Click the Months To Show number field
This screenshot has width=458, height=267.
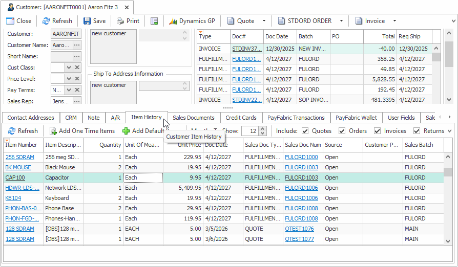click(x=249, y=131)
